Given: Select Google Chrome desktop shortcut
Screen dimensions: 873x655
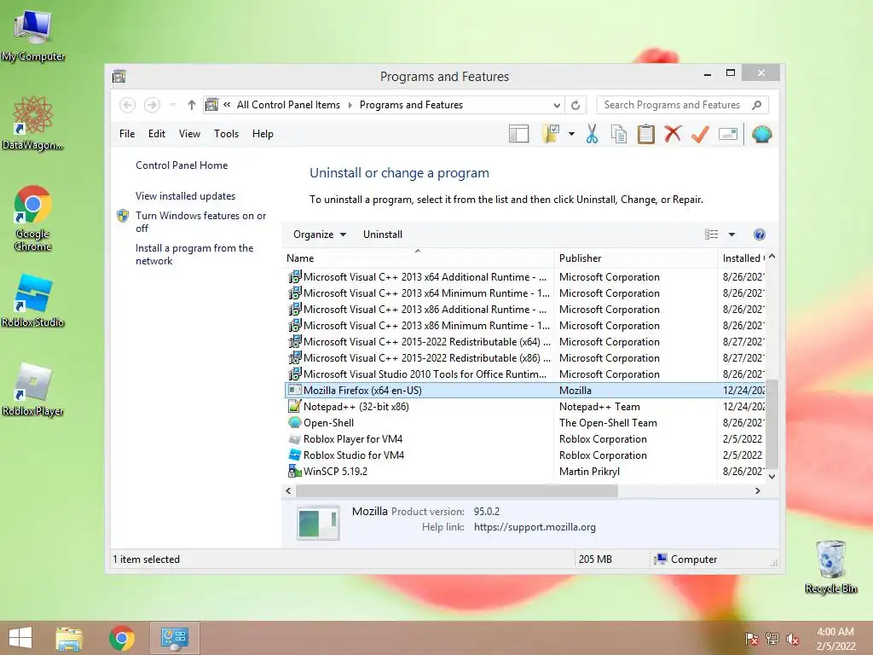Looking at the screenshot, I should 33,218.
